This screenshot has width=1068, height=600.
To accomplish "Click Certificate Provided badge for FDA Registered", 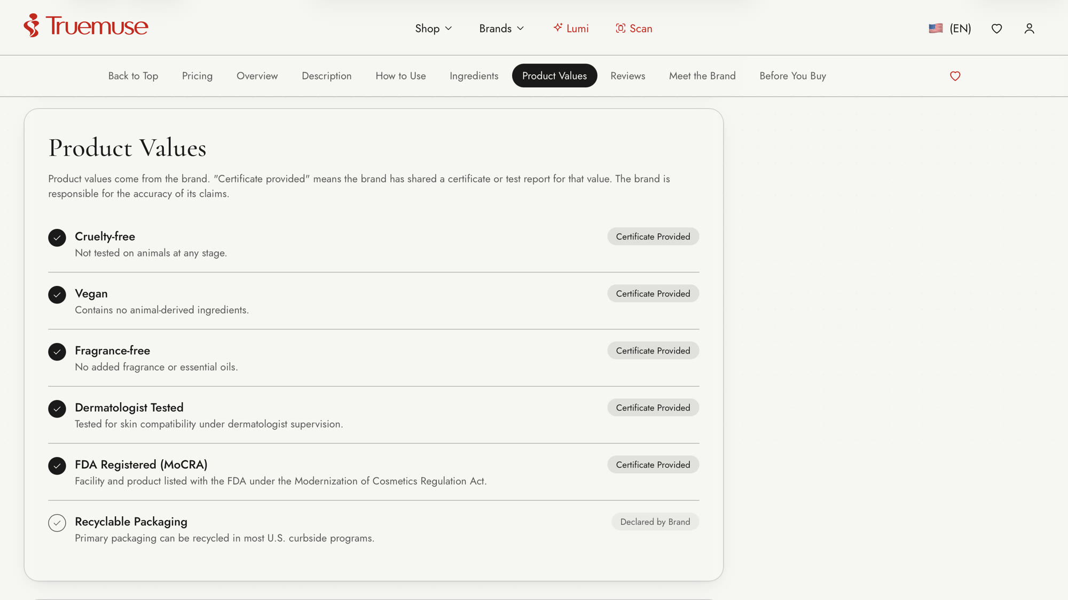I will (x=653, y=465).
